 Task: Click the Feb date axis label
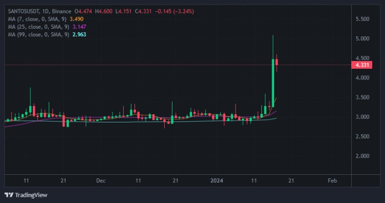[332, 181]
